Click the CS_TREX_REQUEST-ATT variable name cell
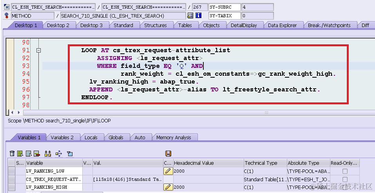The height and width of the screenshot is (193, 375). [x=54, y=179]
